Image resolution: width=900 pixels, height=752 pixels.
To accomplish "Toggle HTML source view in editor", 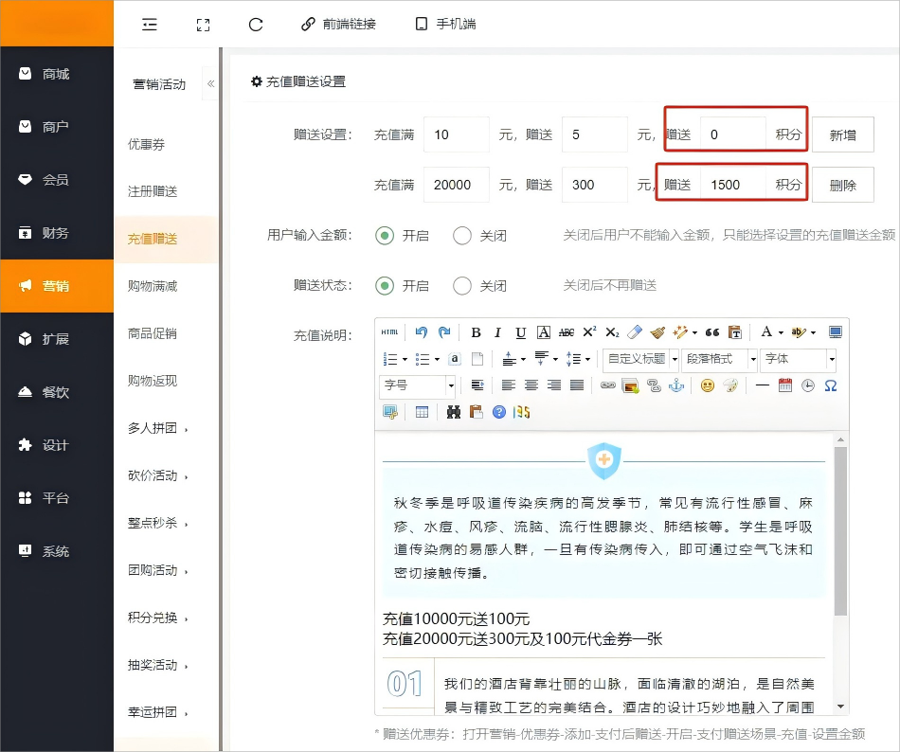I will click(390, 332).
